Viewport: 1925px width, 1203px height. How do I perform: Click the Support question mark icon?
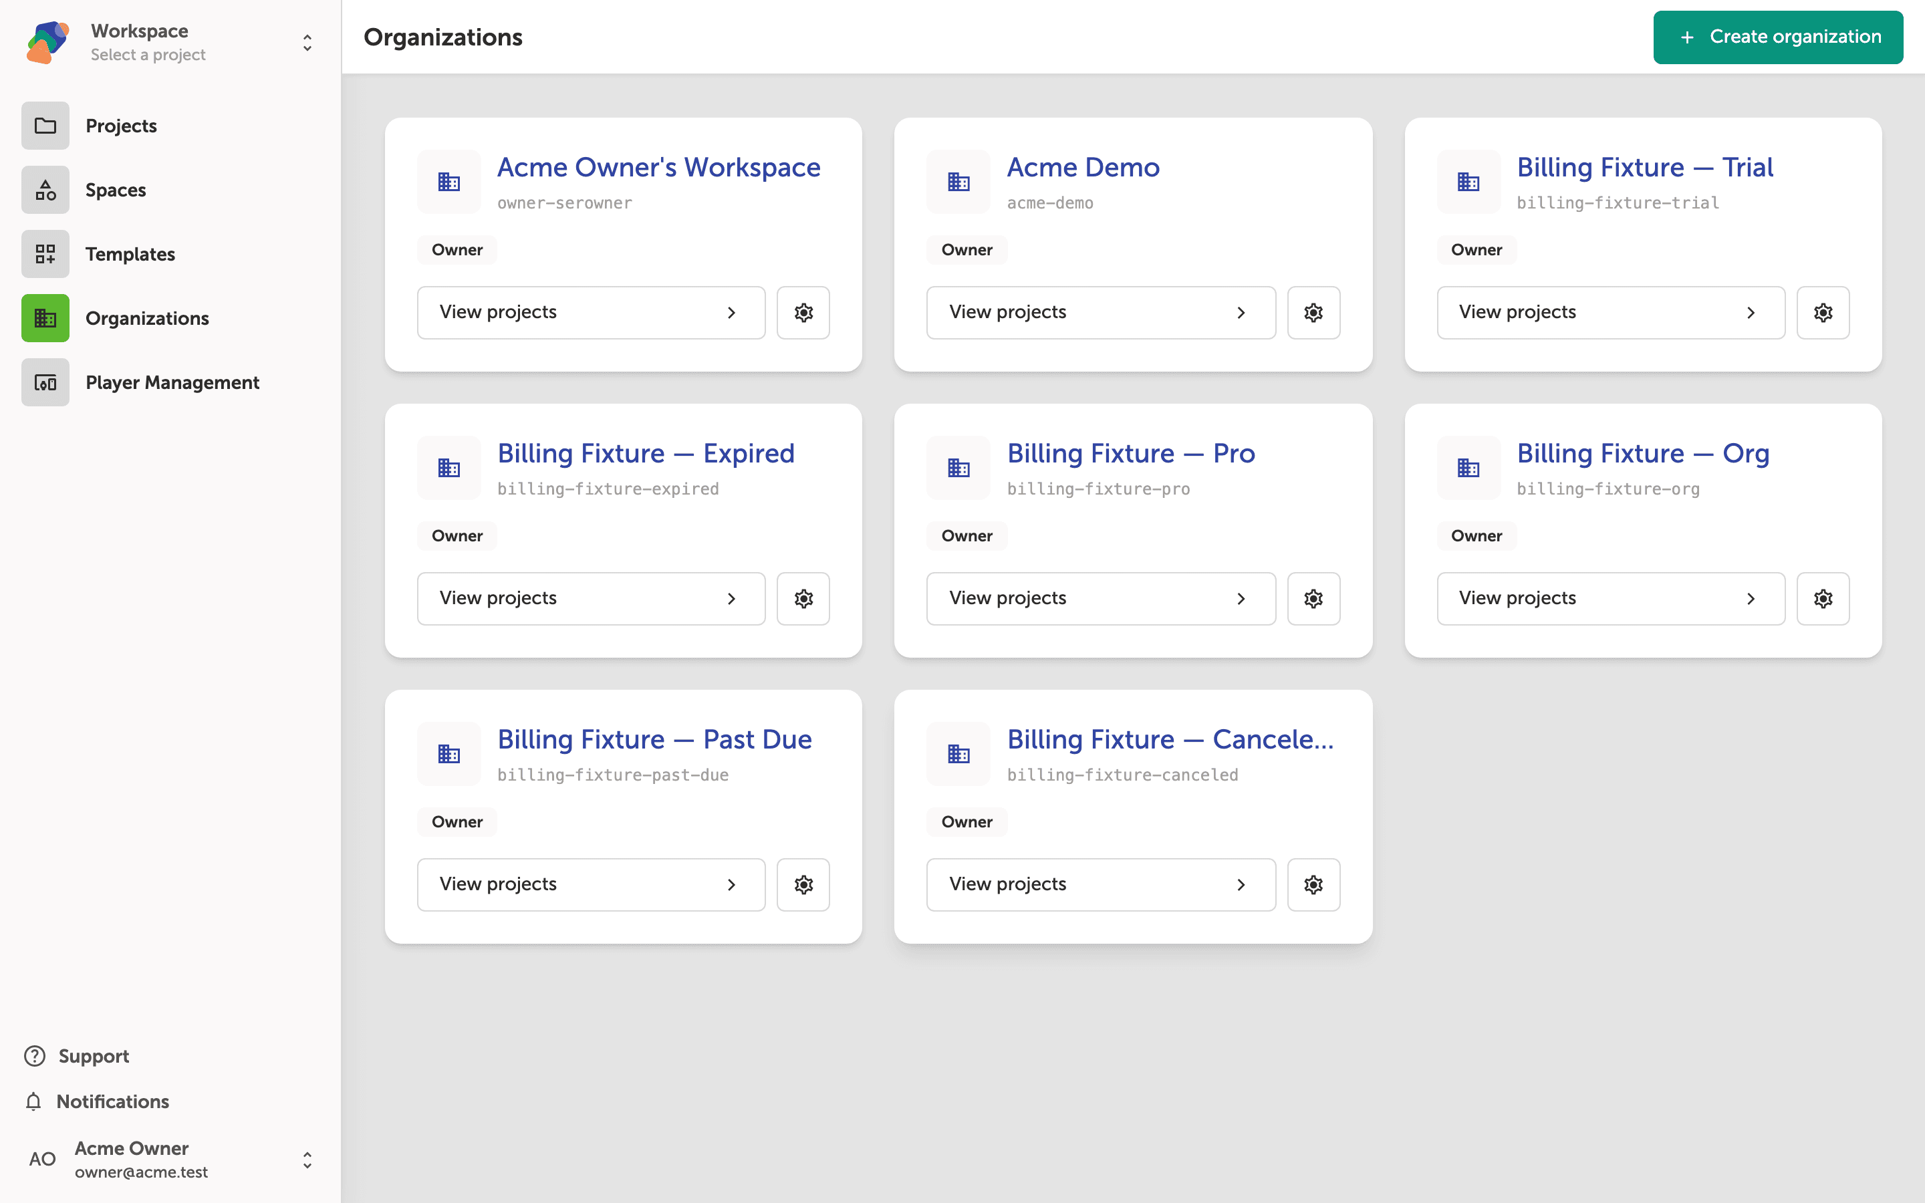(34, 1056)
